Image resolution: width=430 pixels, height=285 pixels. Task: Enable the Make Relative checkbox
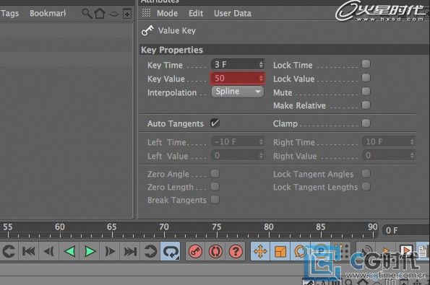click(x=366, y=105)
